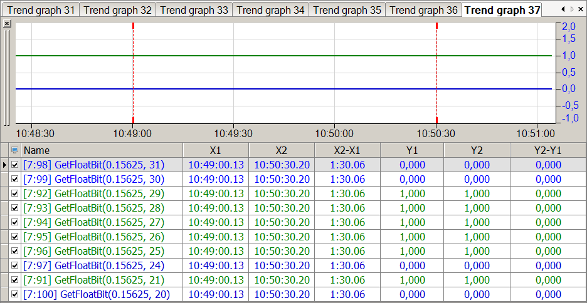Uncheck the [7:98] GetFloatBit signal checkbox
This screenshot has width=587, height=303.
15,165
